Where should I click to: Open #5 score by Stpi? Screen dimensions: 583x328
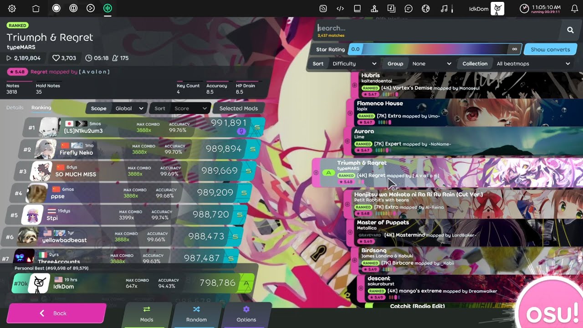[x=126, y=215]
